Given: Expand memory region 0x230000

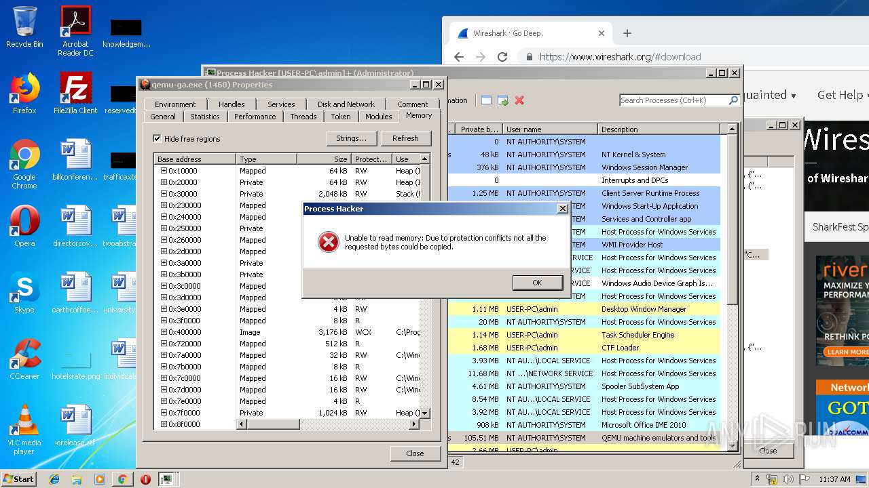Looking at the screenshot, I should (164, 205).
